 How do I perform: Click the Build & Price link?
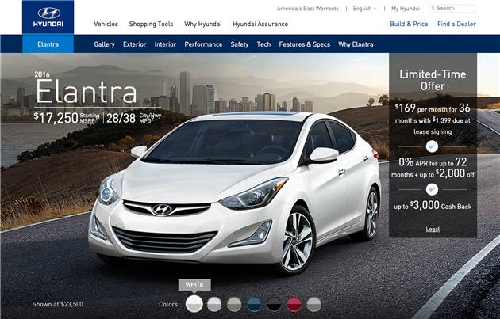pos(409,24)
